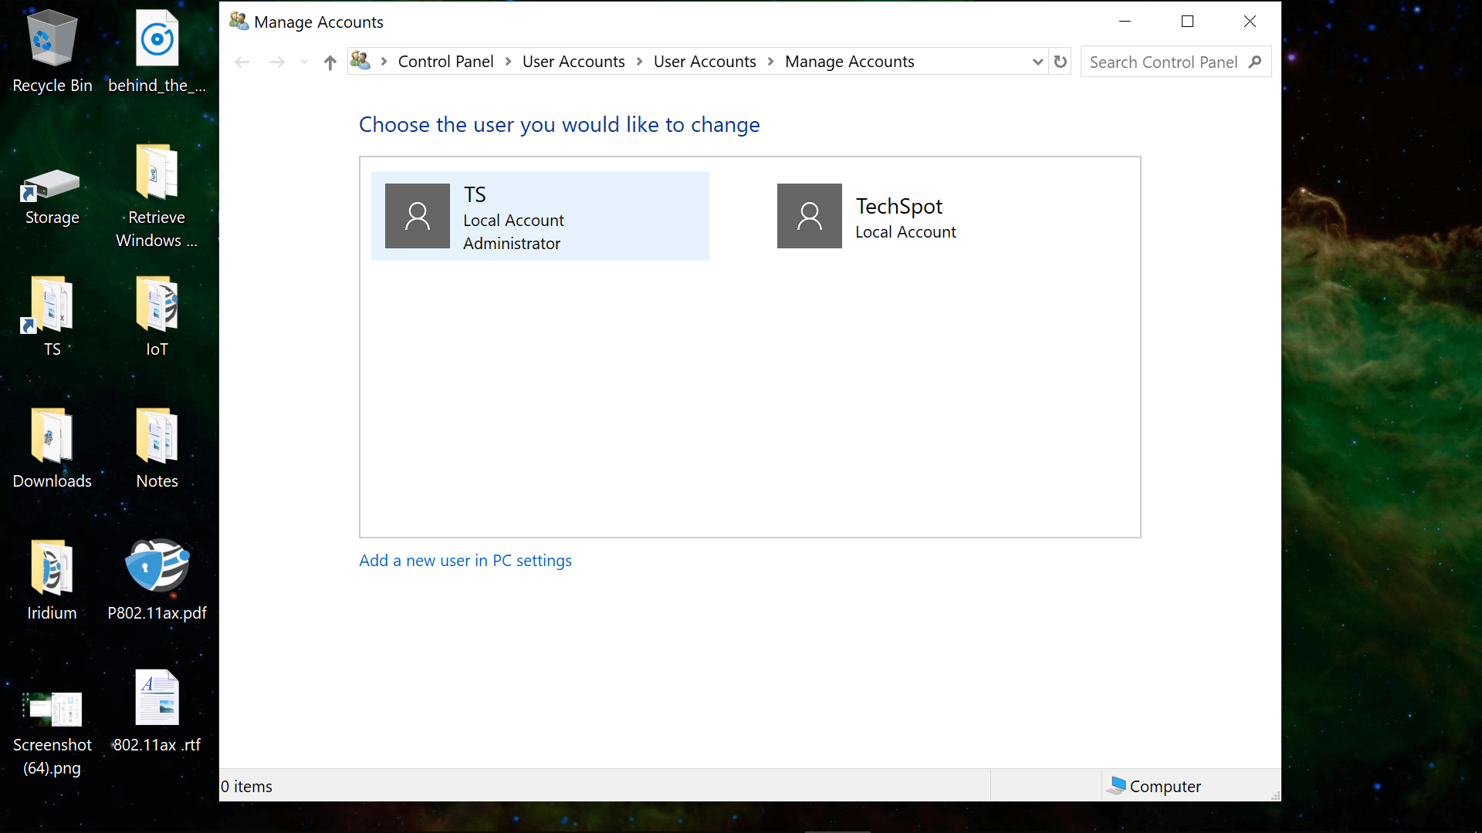Expand the address bar history dropdown
Image resolution: width=1482 pixels, height=833 pixels.
click(1037, 62)
